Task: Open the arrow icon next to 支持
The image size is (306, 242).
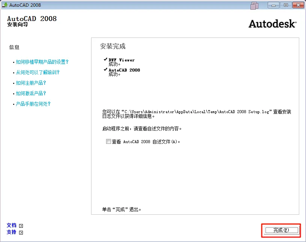Action: (21, 232)
